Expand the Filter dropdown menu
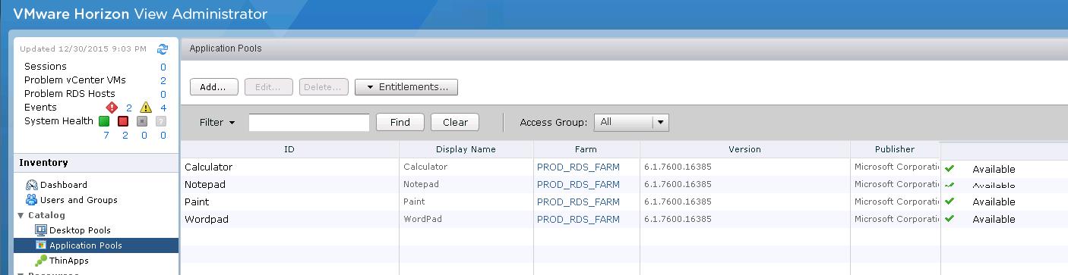Image resolution: width=1068 pixels, height=275 pixels. point(217,122)
